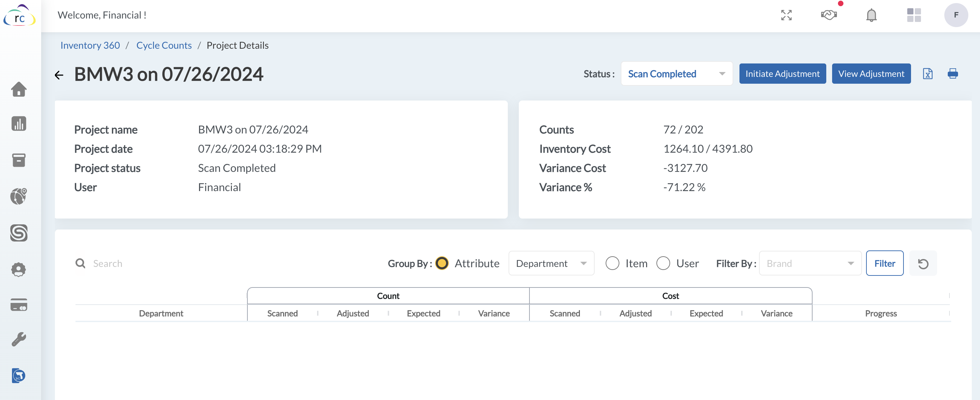Sort by Cost Expected column
The image size is (980, 400).
click(x=706, y=314)
